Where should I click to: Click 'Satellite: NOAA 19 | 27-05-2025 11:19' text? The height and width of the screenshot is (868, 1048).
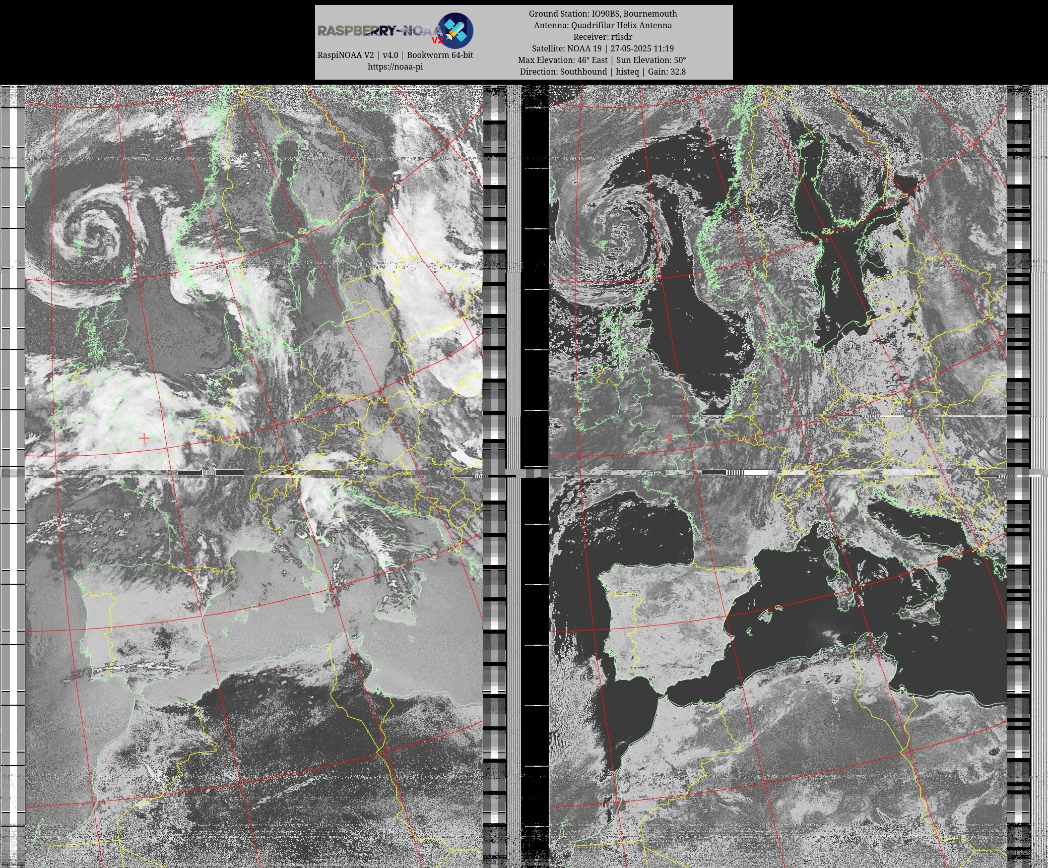pos(603,48)
